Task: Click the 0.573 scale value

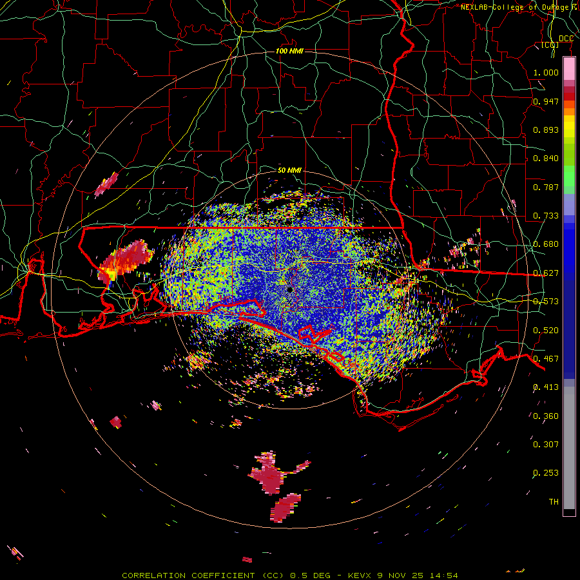Action: click(546, 302)
